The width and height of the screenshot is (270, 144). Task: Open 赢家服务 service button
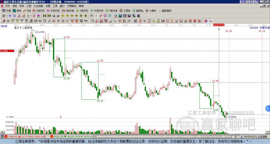tap(165, 11)
